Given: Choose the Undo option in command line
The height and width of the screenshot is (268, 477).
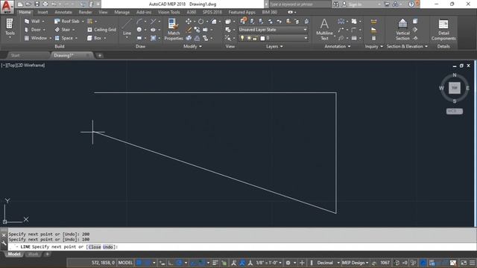Looking at the screenshot, I should (107, 247).
